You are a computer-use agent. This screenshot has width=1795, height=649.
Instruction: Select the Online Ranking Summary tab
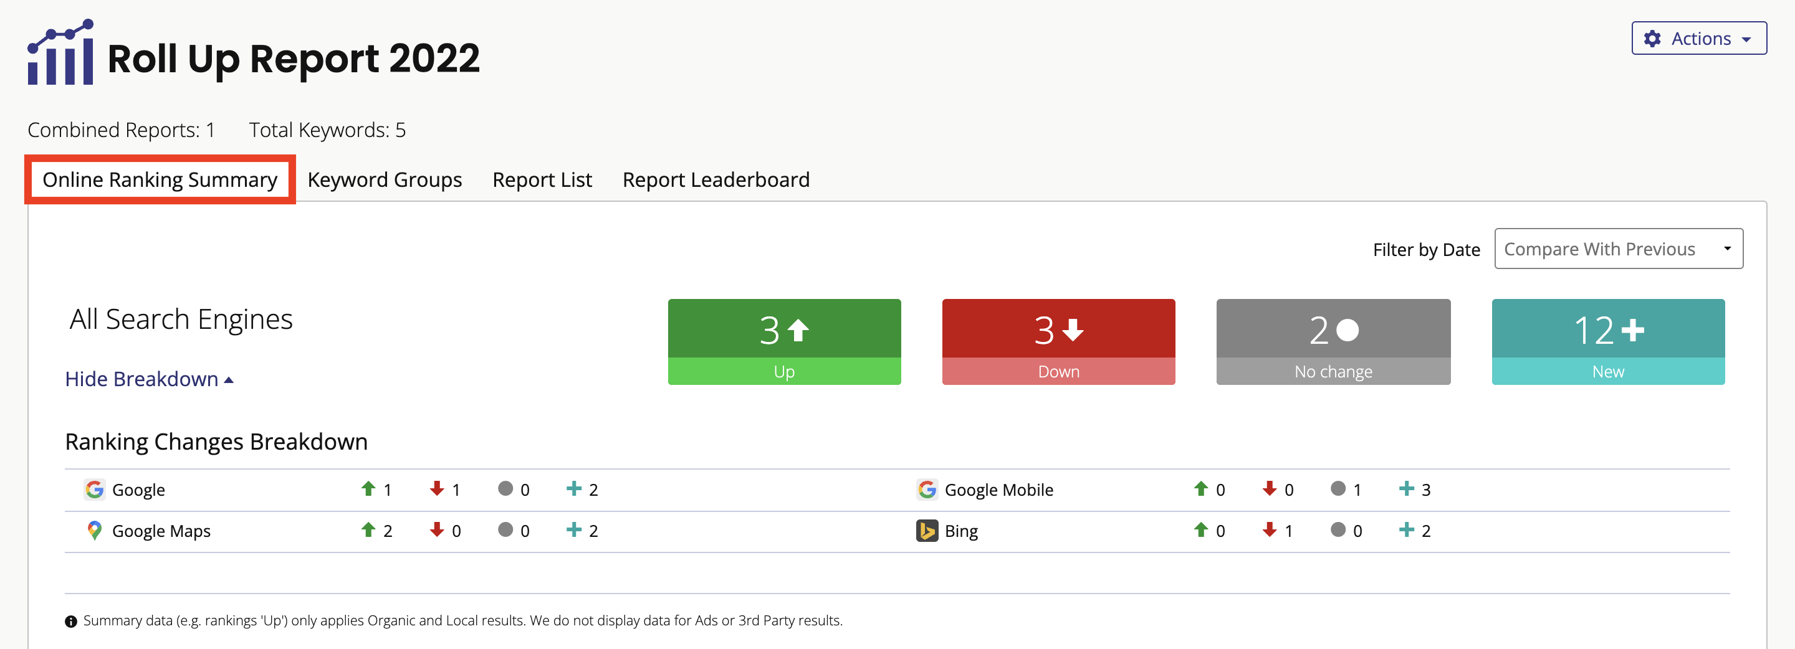coord(160,179)
